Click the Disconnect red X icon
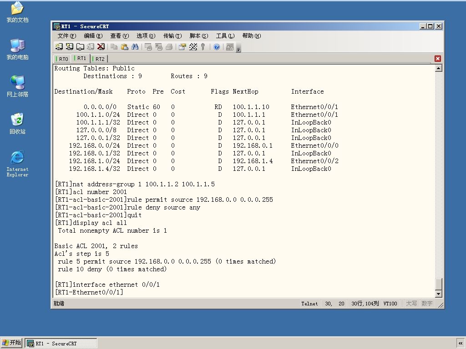Image resolution: width=466 pixels, height=349 pixels. click(x=101, y=47)
